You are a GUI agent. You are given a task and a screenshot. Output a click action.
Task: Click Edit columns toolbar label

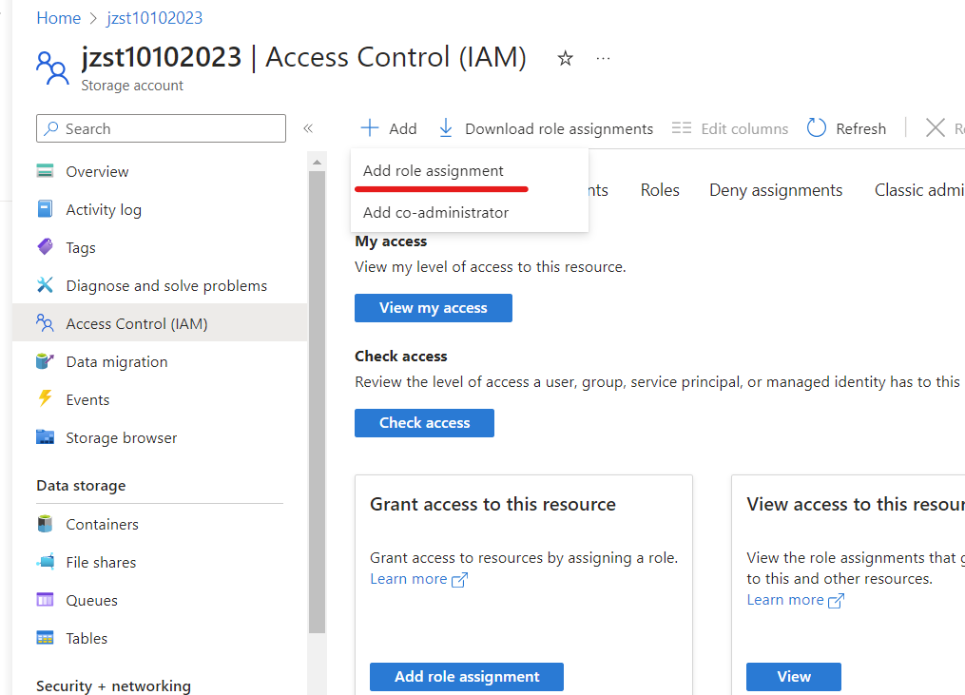(x=744, y=128)
